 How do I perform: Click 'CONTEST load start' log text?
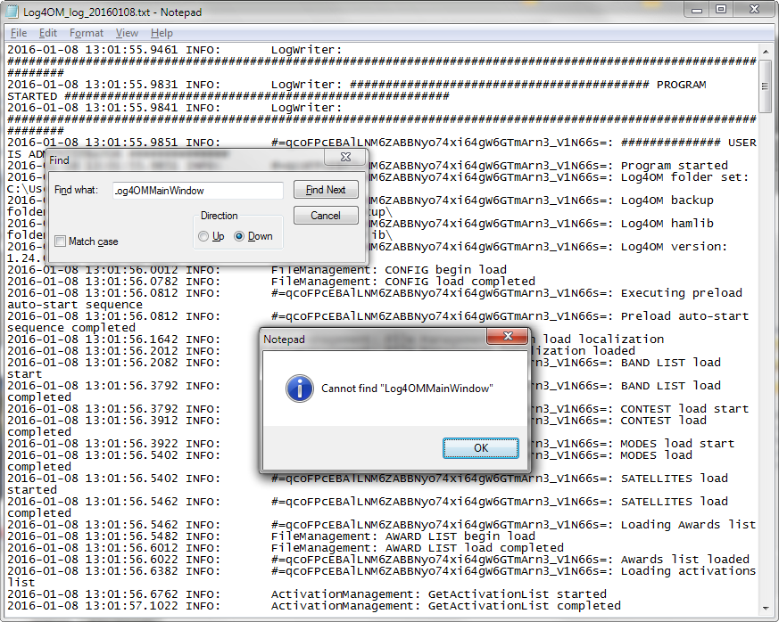tap(684, 409)
